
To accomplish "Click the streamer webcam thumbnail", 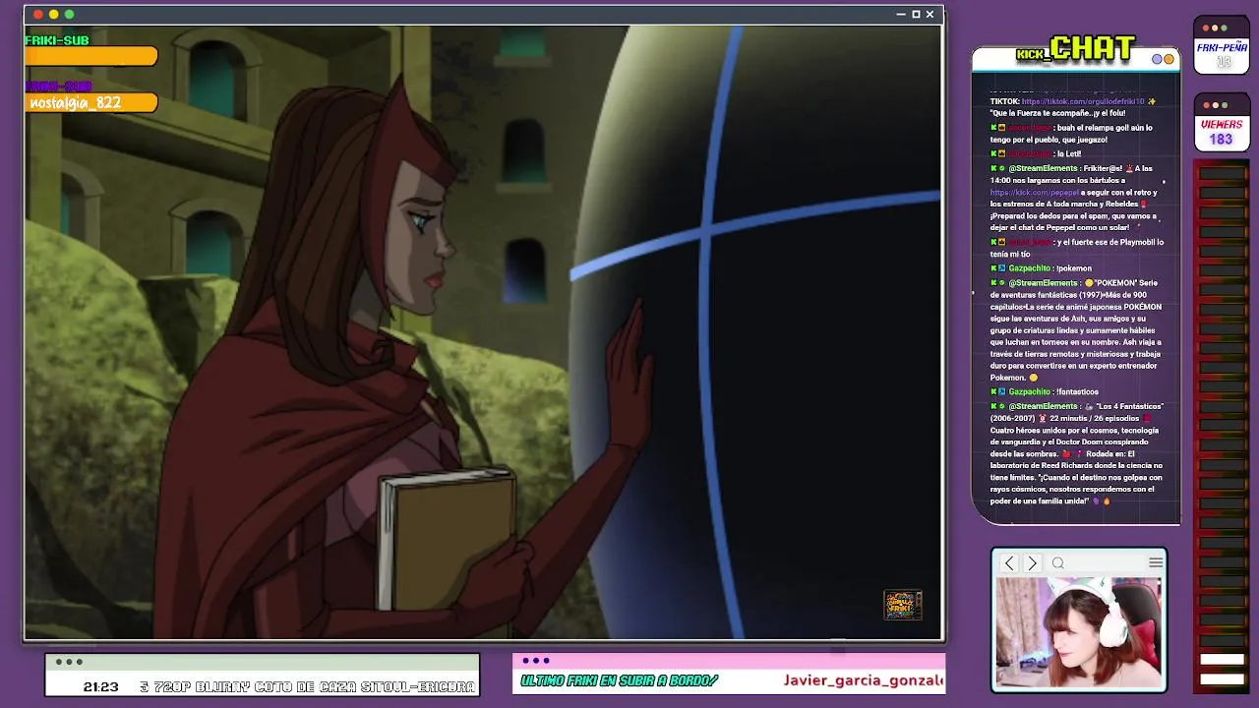I will click(1079, 631).
